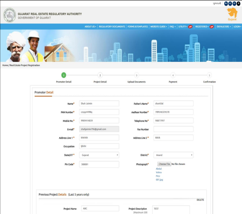Click the Previous Project Details heading
The width and height of the screenshot is (242, 214).
coord(53,195)
